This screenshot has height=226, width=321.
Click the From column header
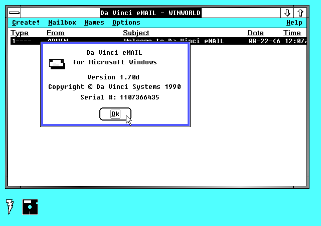[55, 33]
